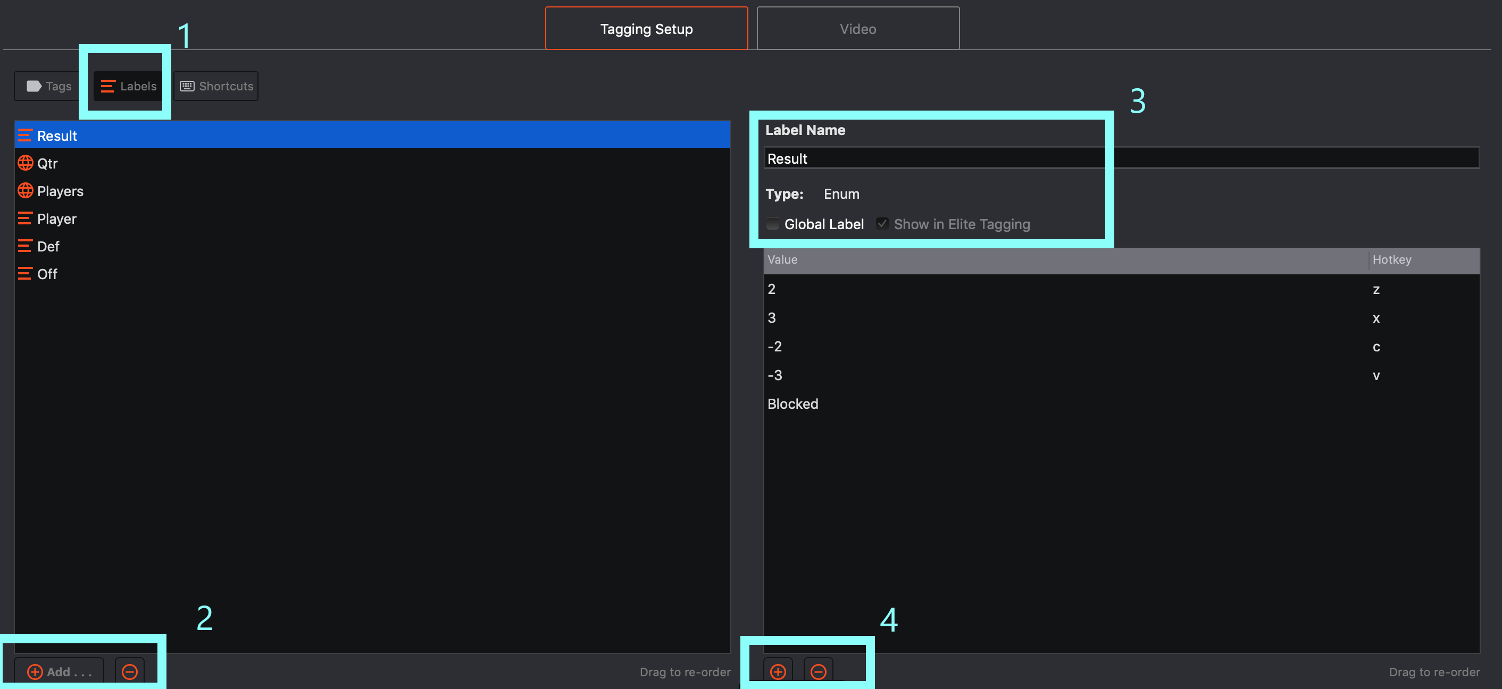This screenshot has height=689, width=1502.
Task: Click the globe icon beside Players
Action: [x=25, y=190]
